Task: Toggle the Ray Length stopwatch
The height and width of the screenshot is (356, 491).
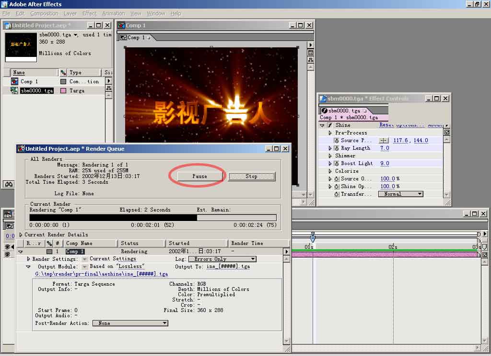Action: [337, 148]
